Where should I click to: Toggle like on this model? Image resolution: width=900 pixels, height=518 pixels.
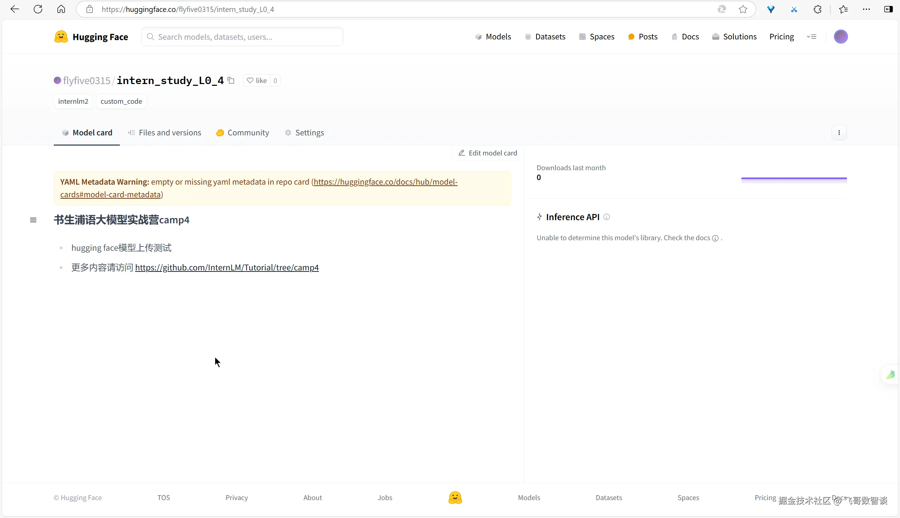[257, 81]
